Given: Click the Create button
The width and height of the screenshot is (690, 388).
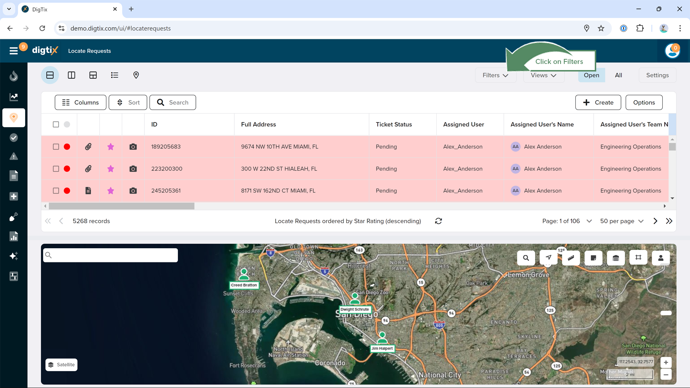Looking at the screenshot, I should 598,102.
